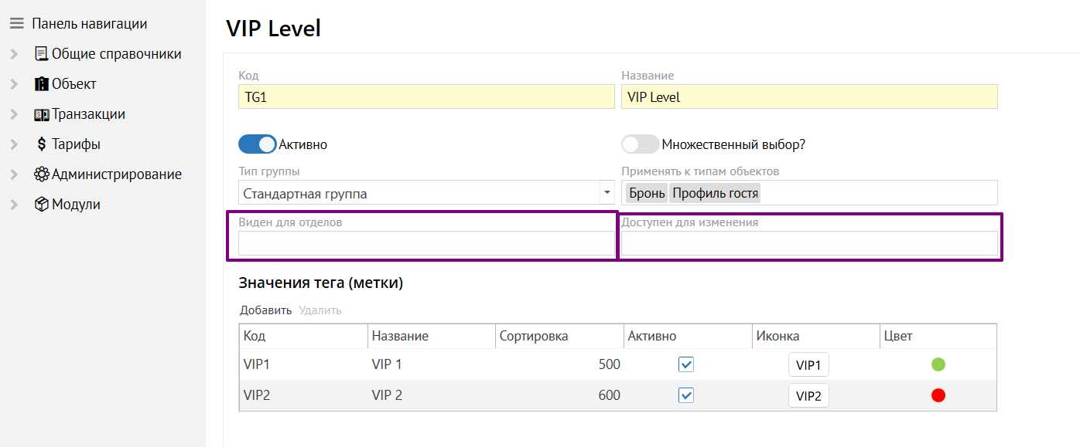
Task: Click the Администрирование gear icon
Action: 42,174
